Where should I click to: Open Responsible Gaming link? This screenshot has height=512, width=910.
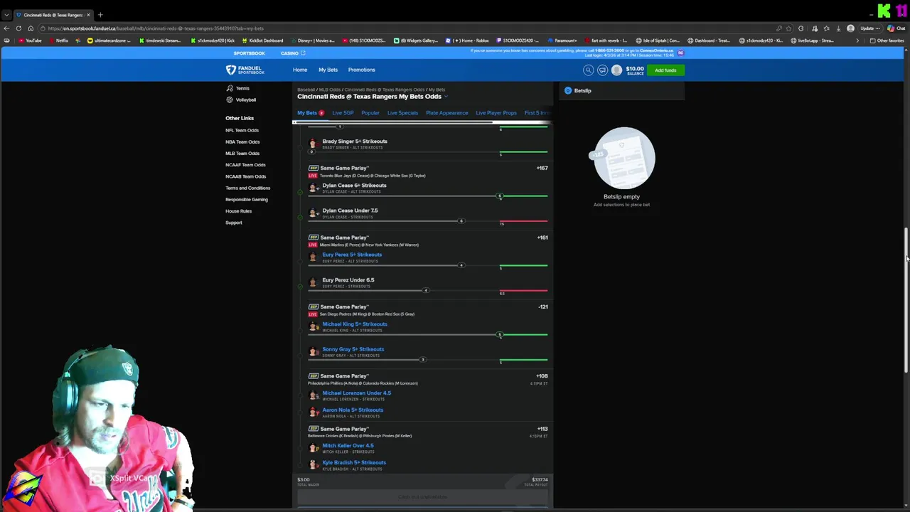(x=247, y=199)
